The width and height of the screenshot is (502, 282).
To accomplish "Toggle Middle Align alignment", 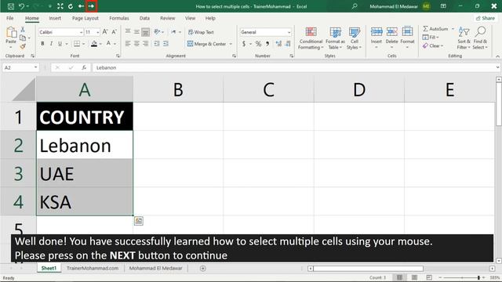I will (x=136, y=31).
